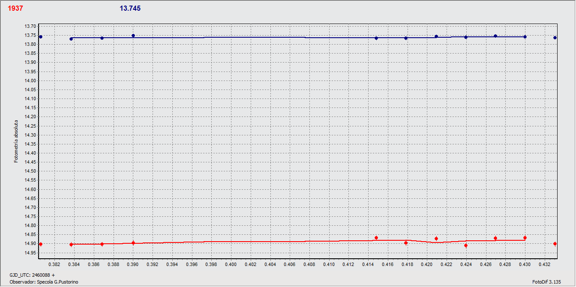This screenshot has height=287, width=576.
Task: Pick the red data point at 0.415
Action: pos(376,238)
